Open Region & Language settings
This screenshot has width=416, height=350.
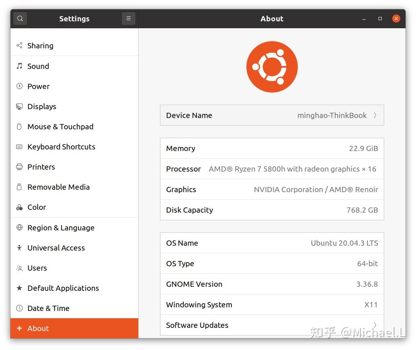coord(61,228)
